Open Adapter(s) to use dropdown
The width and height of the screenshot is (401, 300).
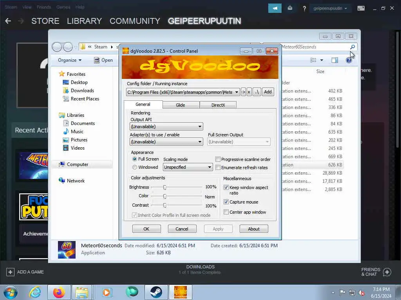pyautogui.click(x=166, y=142)
